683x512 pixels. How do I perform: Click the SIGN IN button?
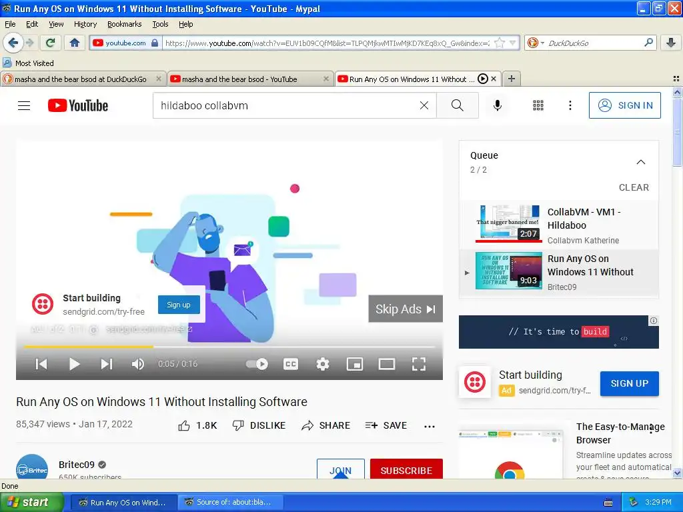(624, 105)
